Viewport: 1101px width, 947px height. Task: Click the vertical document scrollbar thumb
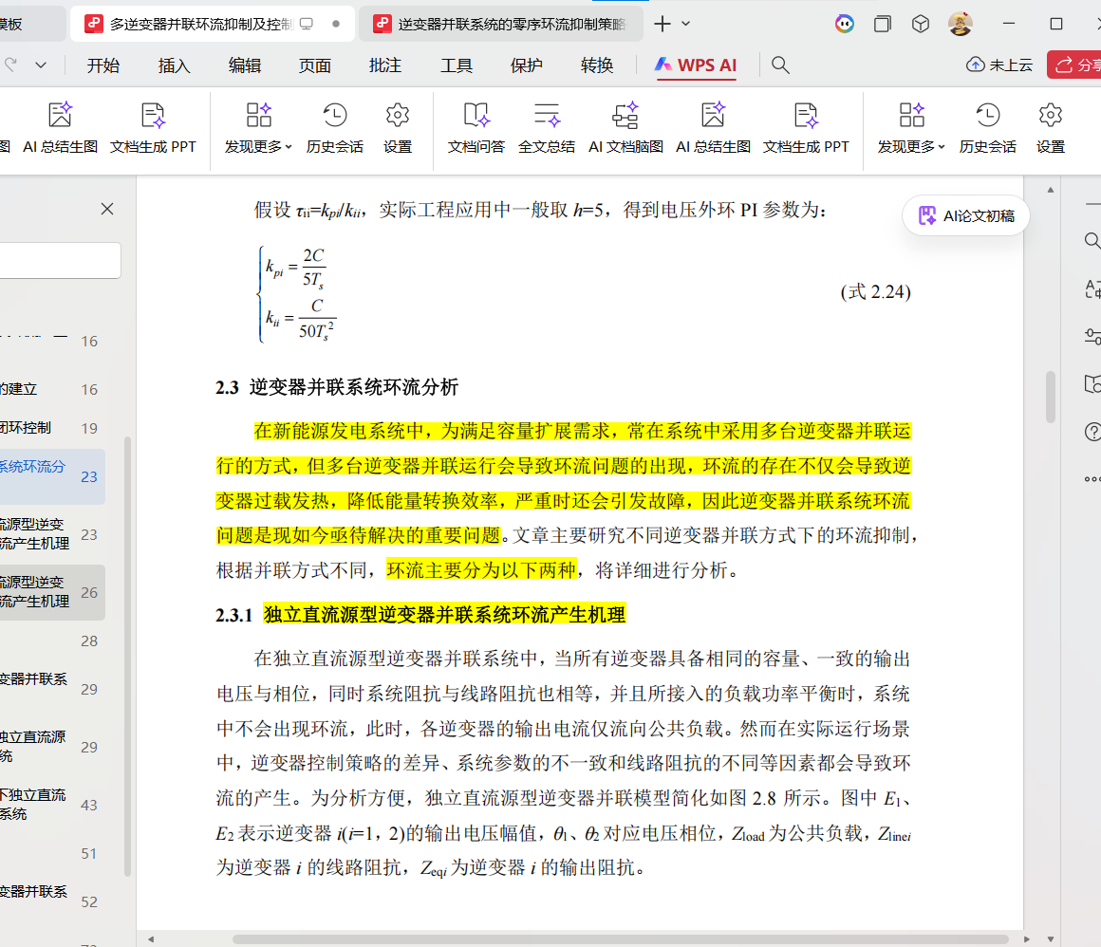1050,397
